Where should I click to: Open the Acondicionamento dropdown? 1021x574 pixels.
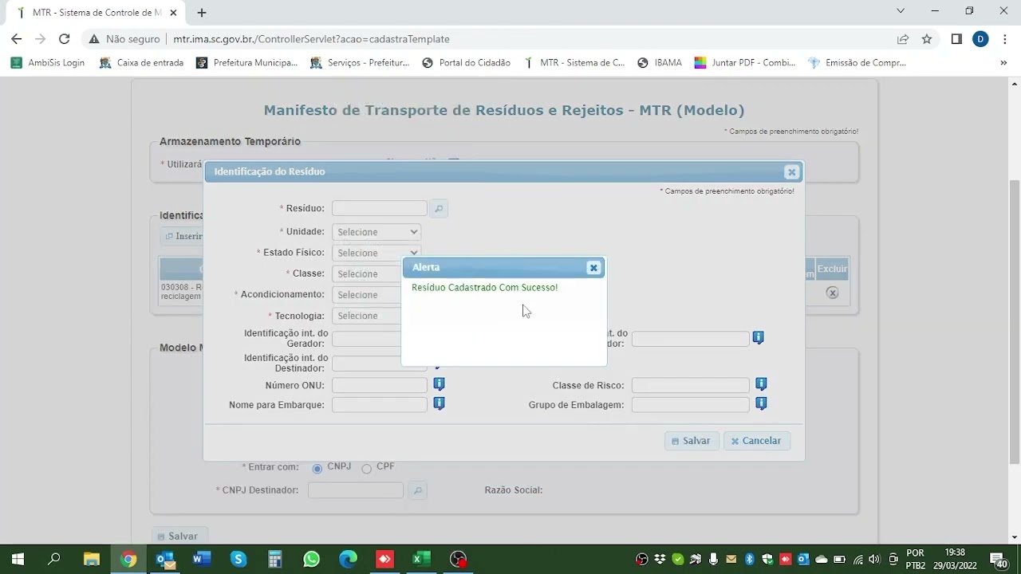pyautogui.click(x=367, y=295)
